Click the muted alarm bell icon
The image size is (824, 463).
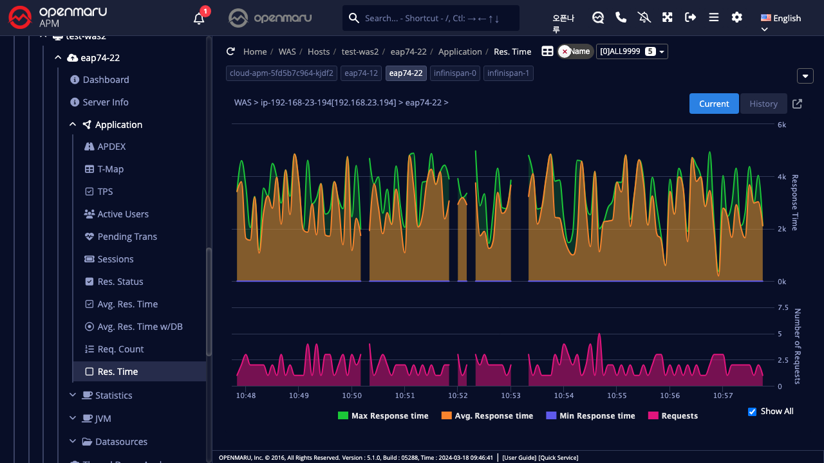(644, 17)
